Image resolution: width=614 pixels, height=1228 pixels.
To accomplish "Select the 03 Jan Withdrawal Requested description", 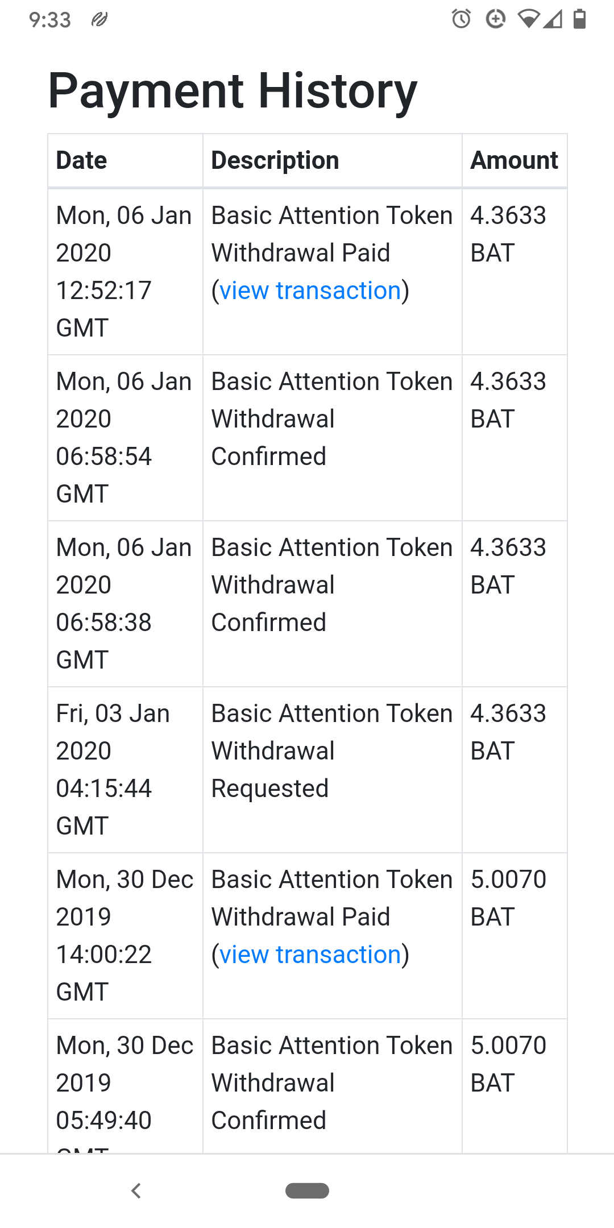I will [331, 751].
